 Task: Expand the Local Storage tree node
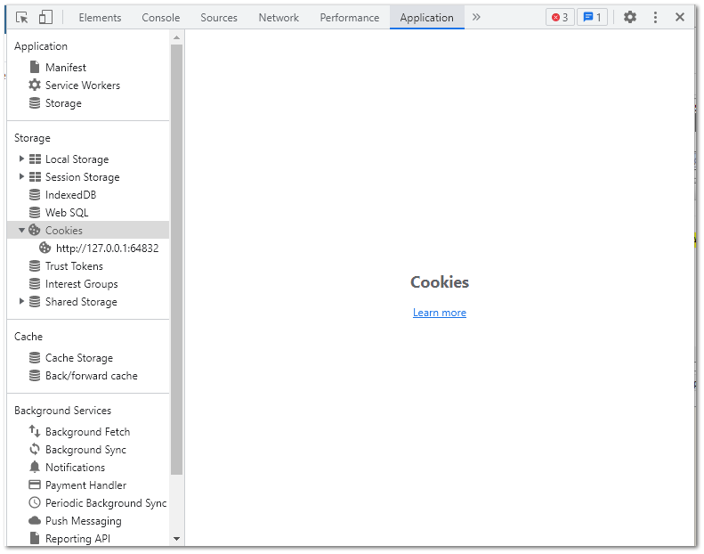[x=22, y=159]
